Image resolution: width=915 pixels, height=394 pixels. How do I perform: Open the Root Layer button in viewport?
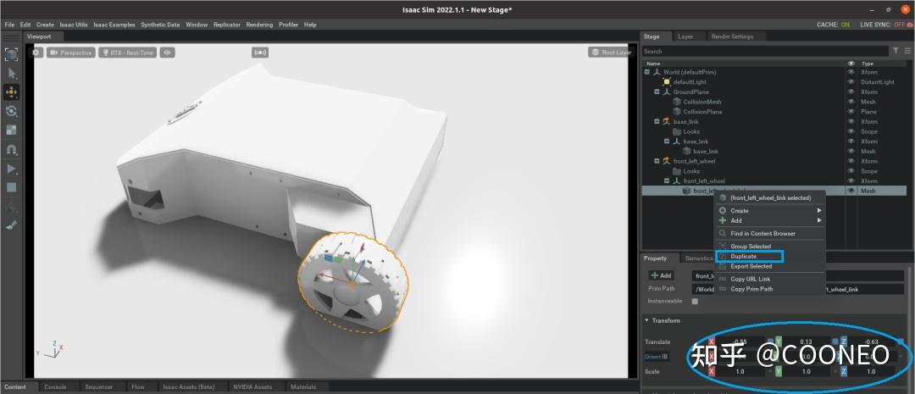click(611, 53)
